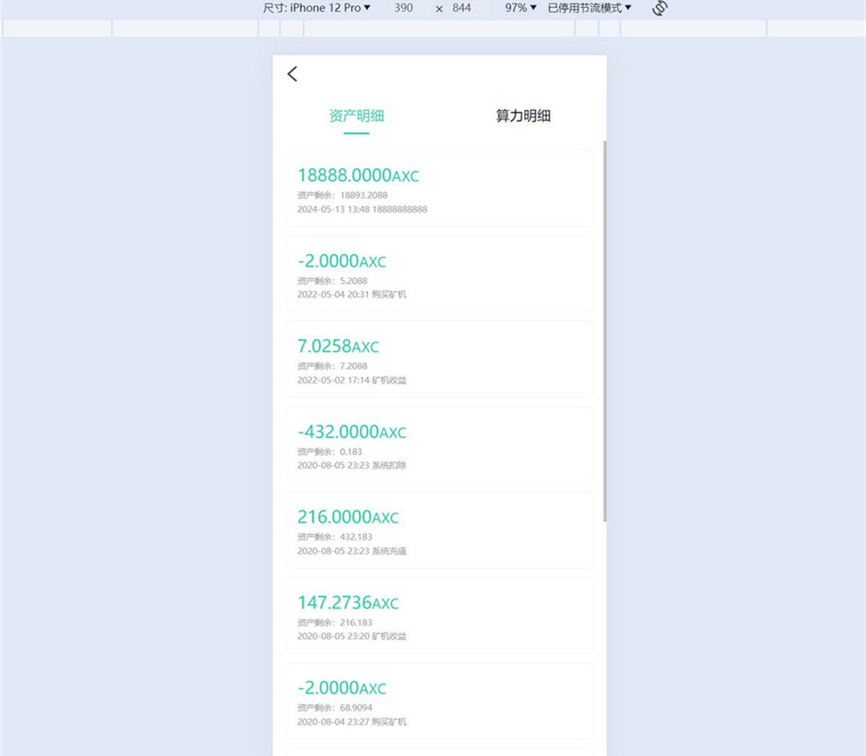The width and height of the screenshot is (866, 756).
Task: Switch to the 算力明细 tab
Action: [523, 115]
